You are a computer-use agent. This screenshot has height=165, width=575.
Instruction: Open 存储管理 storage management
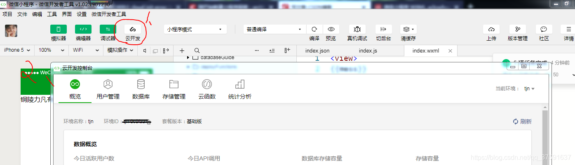point(174,89)
